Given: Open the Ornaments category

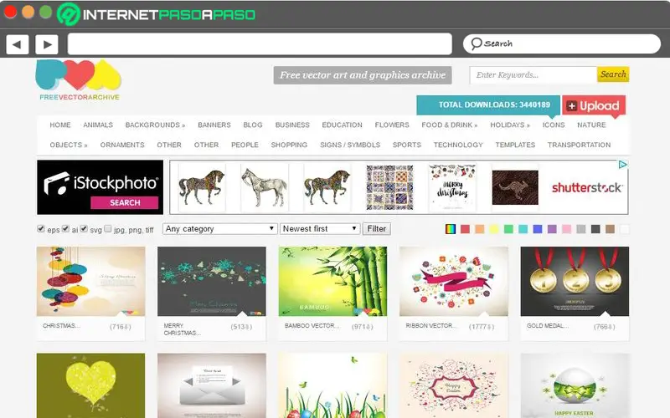Looking at the screenshot, I should click(122, 145).
